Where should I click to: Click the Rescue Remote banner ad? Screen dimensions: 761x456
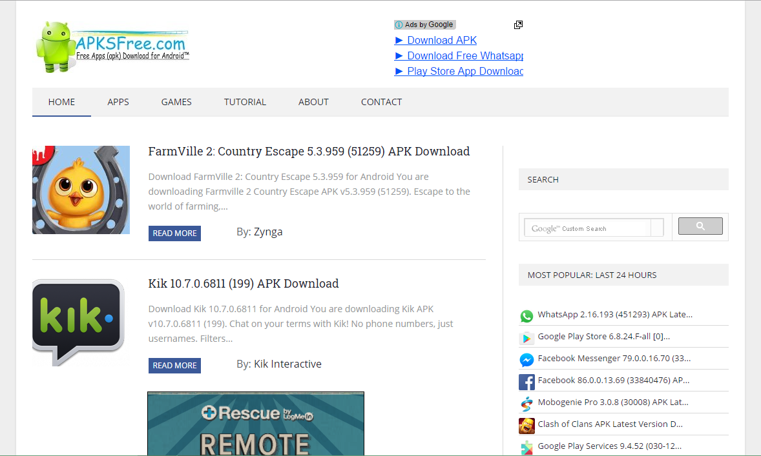click(x=256, y=424)
